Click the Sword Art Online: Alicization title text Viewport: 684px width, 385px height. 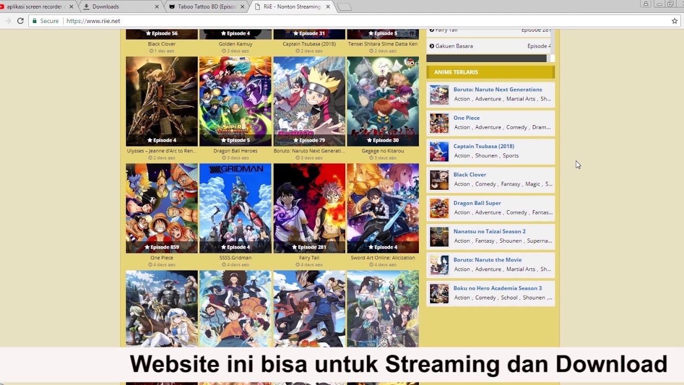pos(383,258)
